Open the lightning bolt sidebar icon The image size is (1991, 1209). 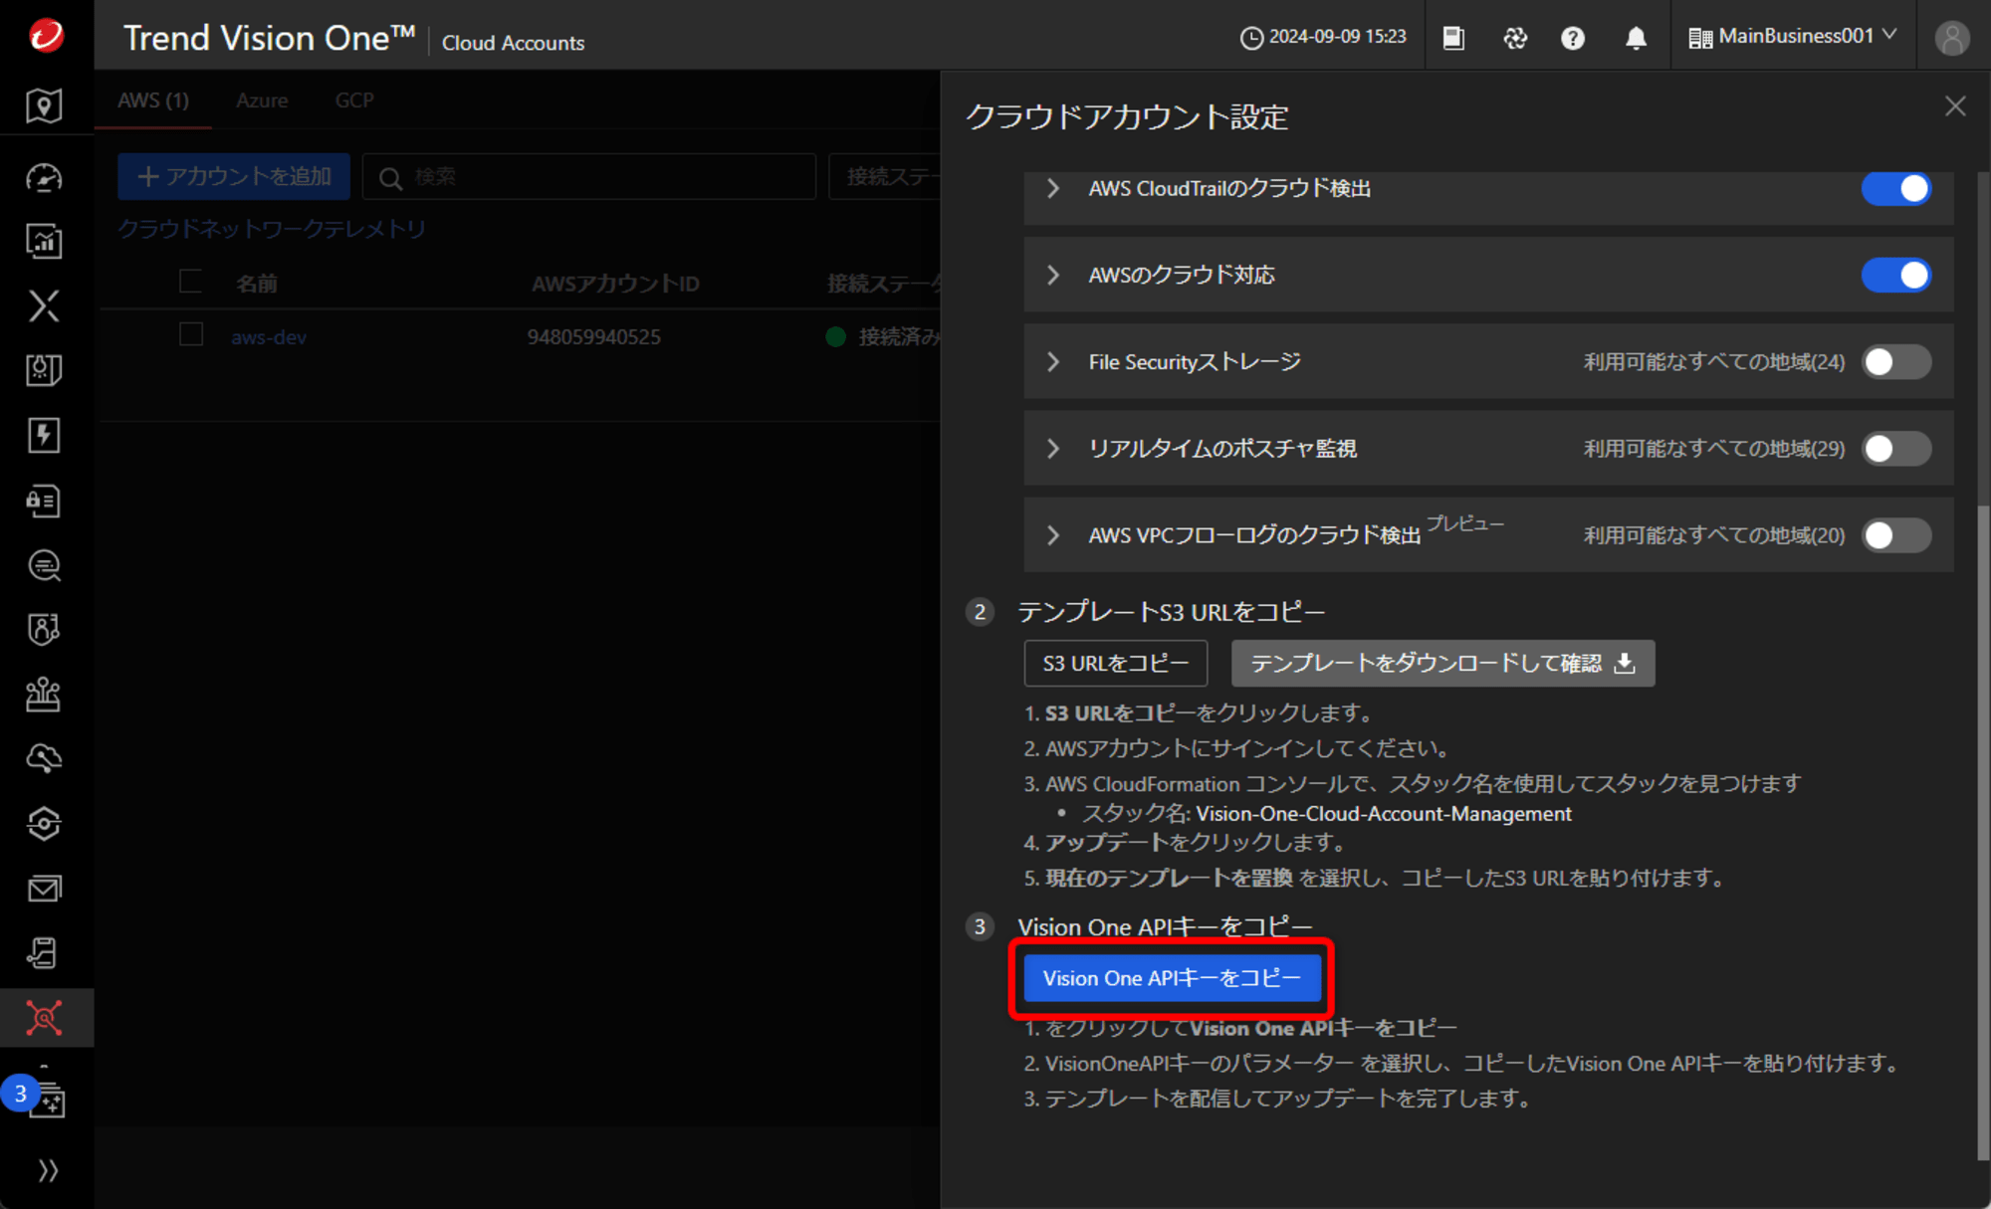coord(44,435)
